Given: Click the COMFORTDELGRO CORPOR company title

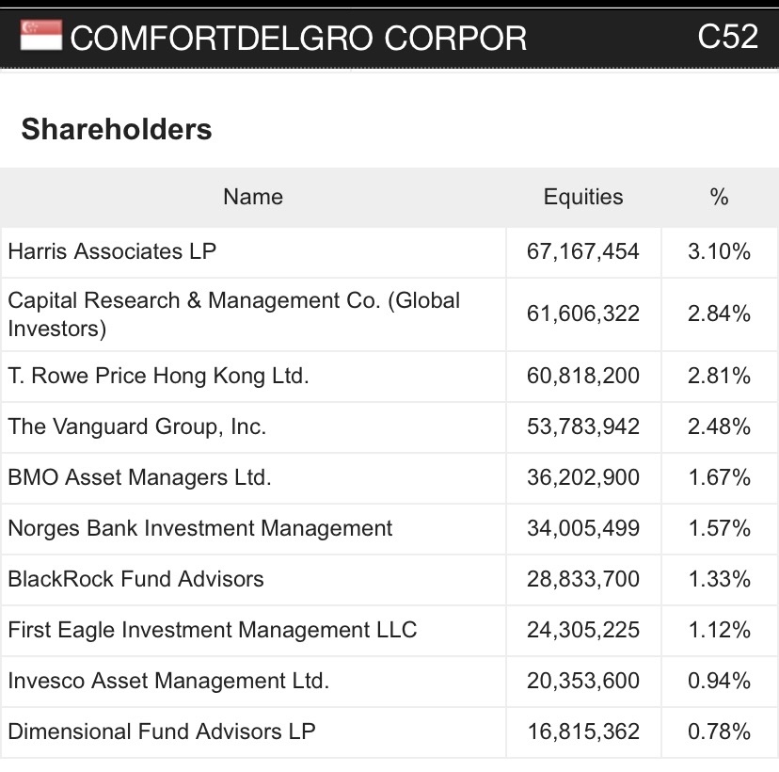Looking at the screenshot, I should point(298,38).
